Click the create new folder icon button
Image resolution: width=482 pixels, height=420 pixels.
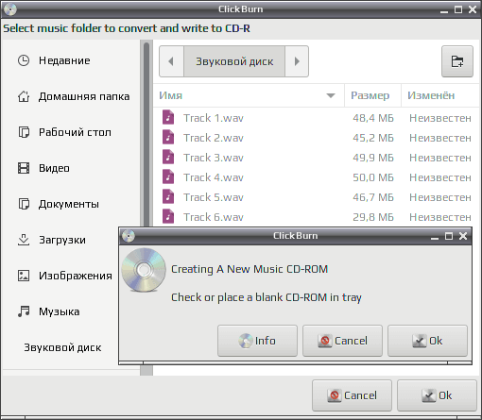[457, 61]
